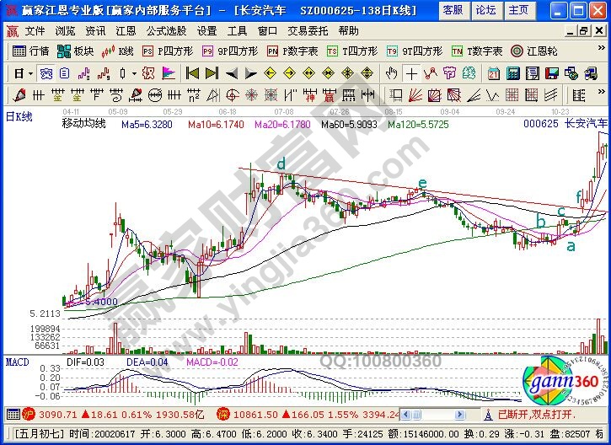The width and height of the screenshot is (611, 445).
Task: Open the 行情 quotes view
Action: coord(32,51)
